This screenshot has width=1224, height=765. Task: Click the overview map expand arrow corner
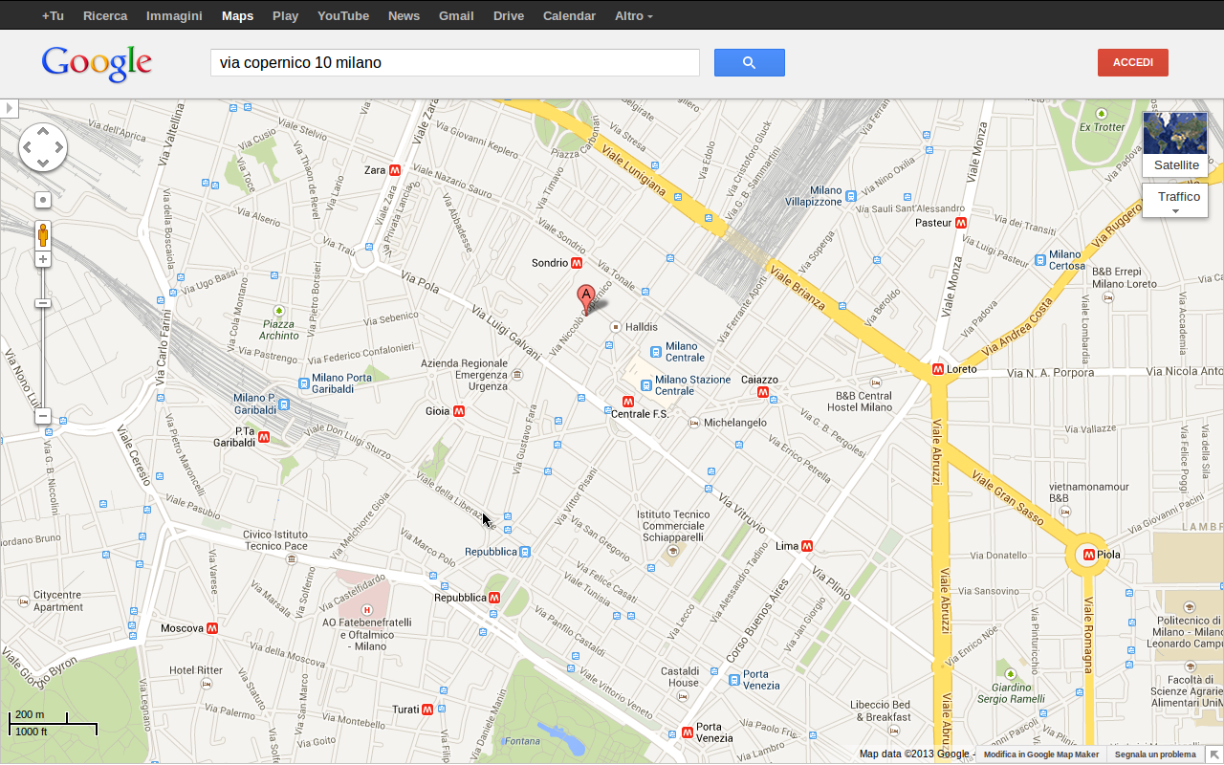pos(1213,754)
